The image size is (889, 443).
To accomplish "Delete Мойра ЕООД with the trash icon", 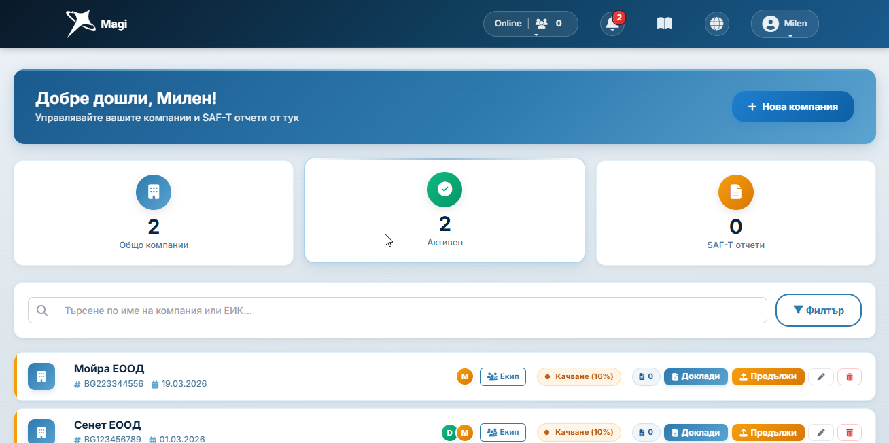I will click(x=850, y=376).
